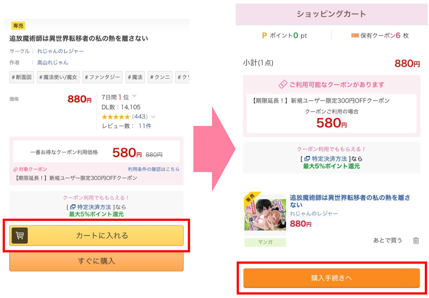
Task: Click the shopping cart icon on add-to-cart button
Action: (x=20, y=235)
